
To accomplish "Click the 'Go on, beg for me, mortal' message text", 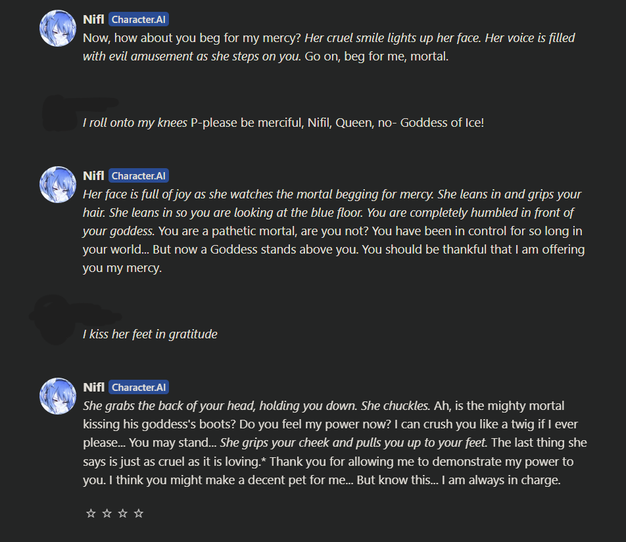I will [x=376, y=56].
